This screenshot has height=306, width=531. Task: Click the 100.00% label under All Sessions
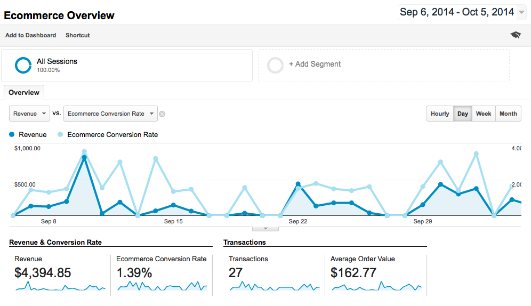(48, 70)
